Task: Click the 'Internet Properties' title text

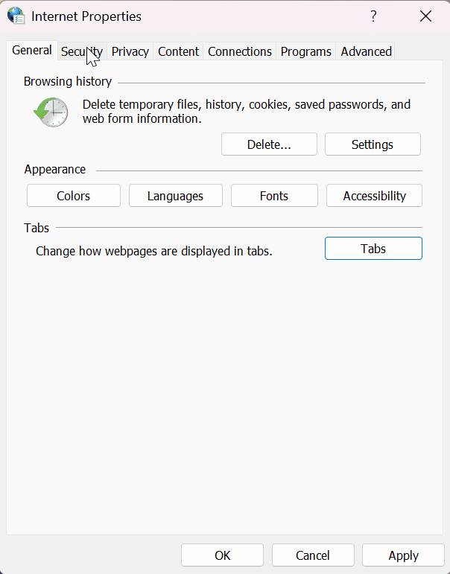Action: click(x=86, y=16)
